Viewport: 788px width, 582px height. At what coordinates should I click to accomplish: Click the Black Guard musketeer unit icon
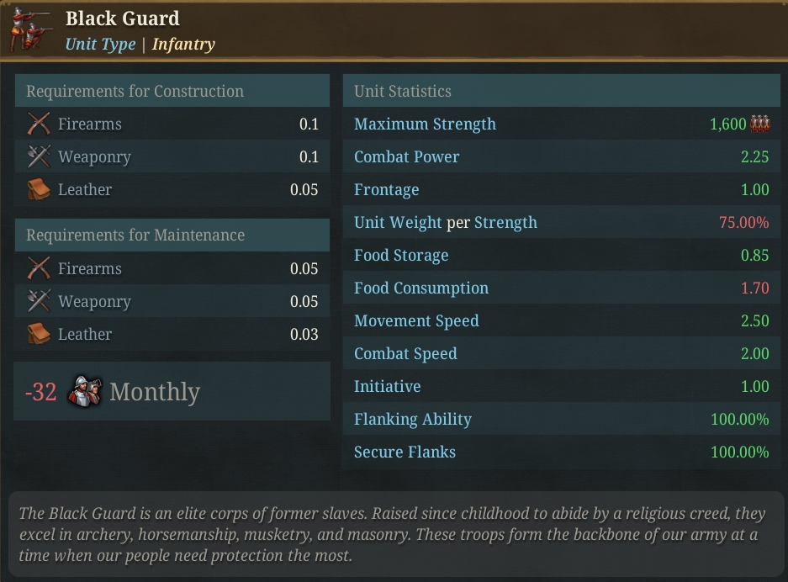pos(31,29)
